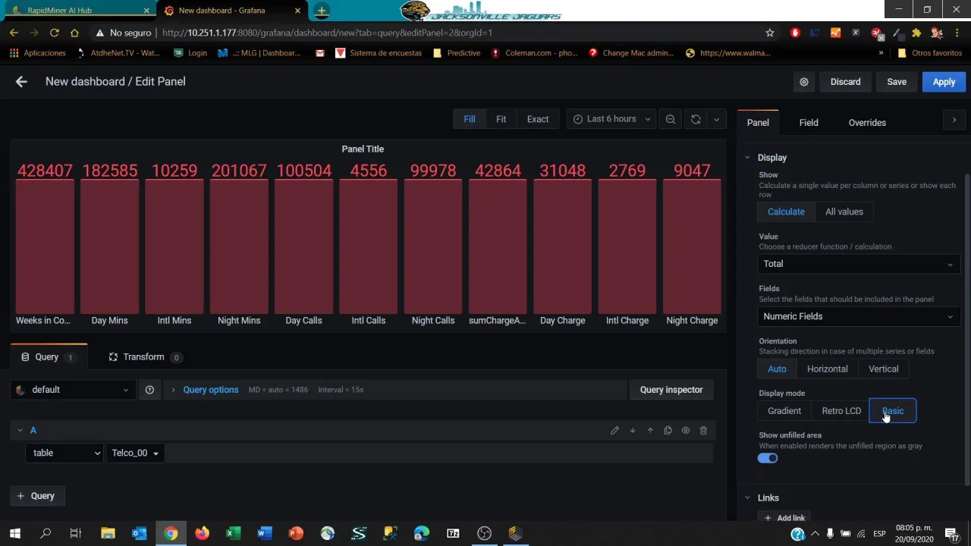Move query A down

(x=633, y=431)
